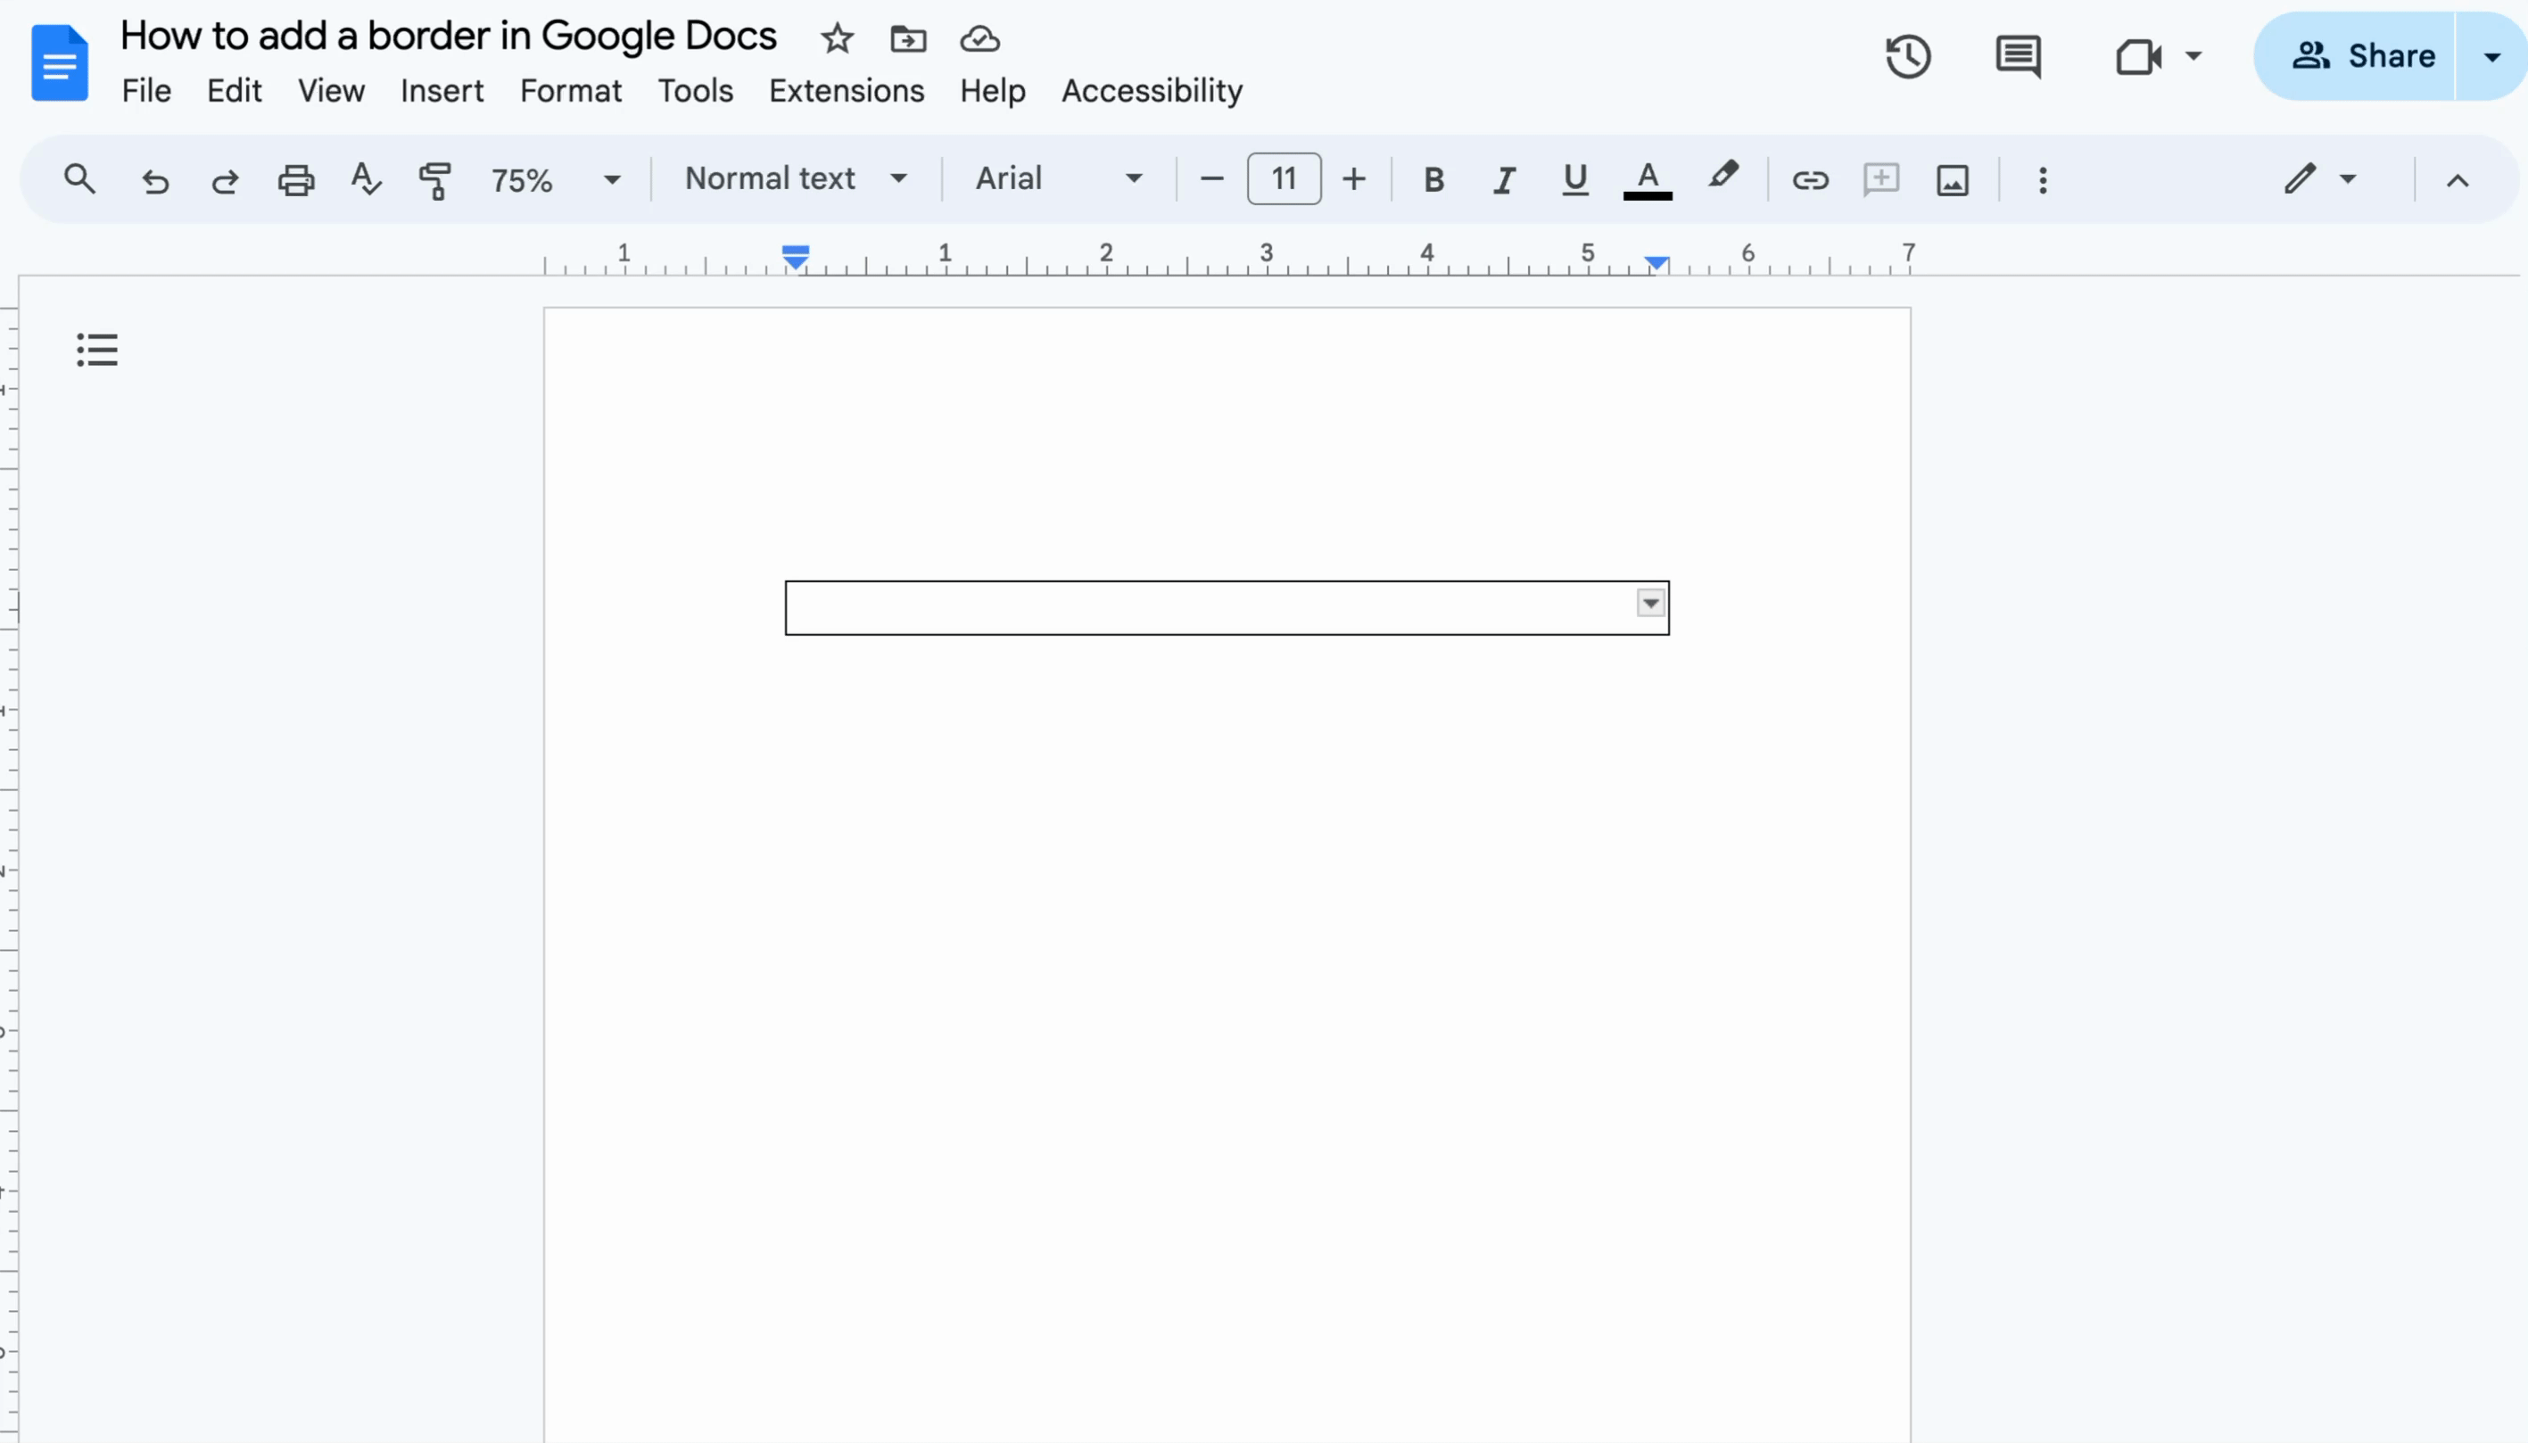Click the Move to folder icon

[x=908, y=38]
